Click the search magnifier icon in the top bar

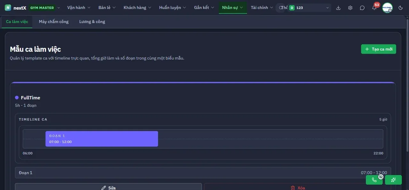[281, 8]
